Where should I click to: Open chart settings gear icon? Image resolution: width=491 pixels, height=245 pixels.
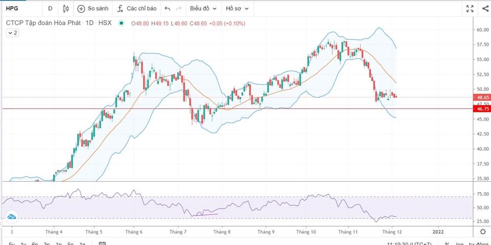pyautogui.click(x=483, y=232)
